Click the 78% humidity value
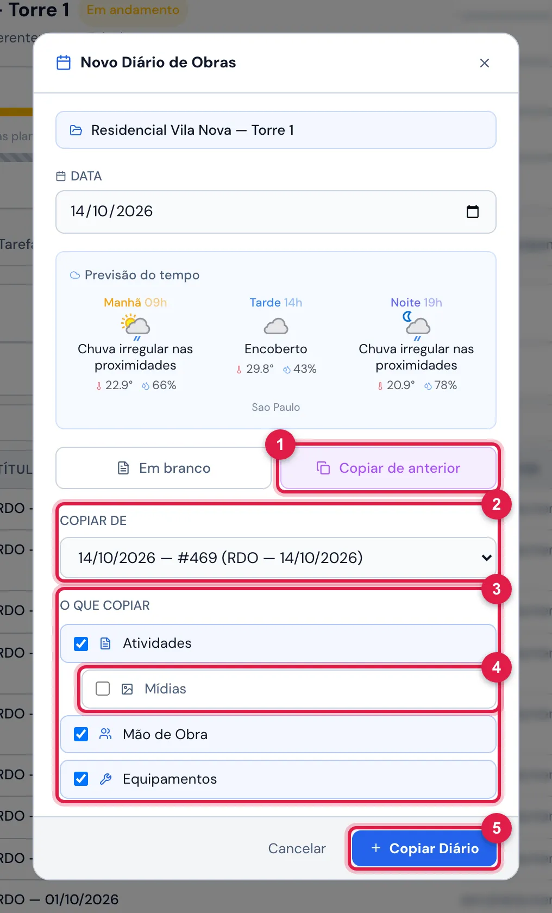Image resolution: width=552 pixels, height=913 pixels. [x=446, y=385]
